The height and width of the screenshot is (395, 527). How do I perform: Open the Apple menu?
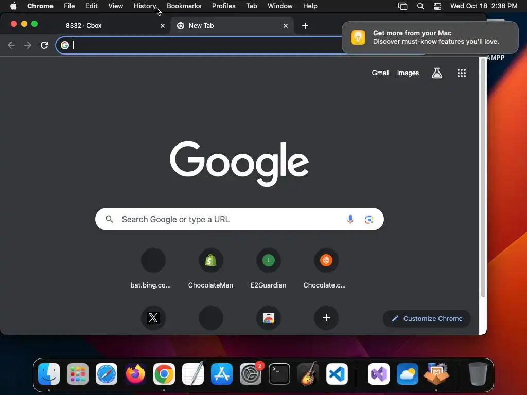click(x=13, y=6)
